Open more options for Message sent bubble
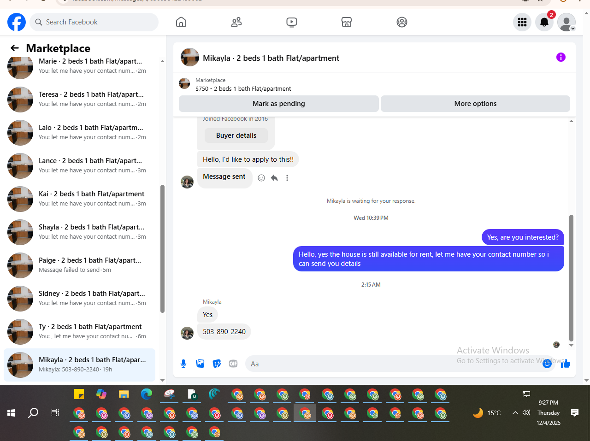This screenshot has width=590, height=441. tap(287, 178)
